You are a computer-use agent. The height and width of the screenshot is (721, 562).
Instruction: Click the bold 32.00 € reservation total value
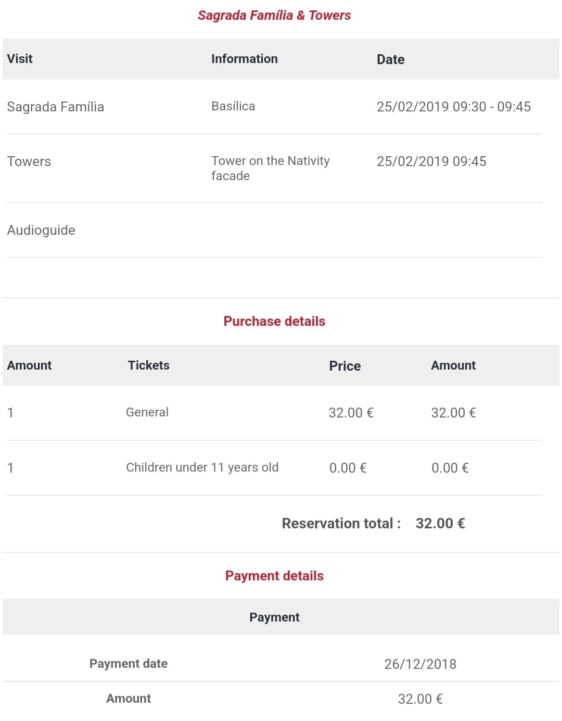coord(440,523)
